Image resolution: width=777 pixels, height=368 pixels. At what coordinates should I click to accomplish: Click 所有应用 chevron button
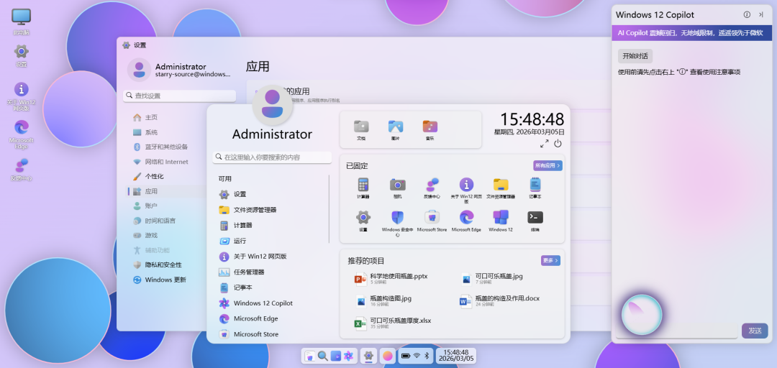[x=547, y=165]
